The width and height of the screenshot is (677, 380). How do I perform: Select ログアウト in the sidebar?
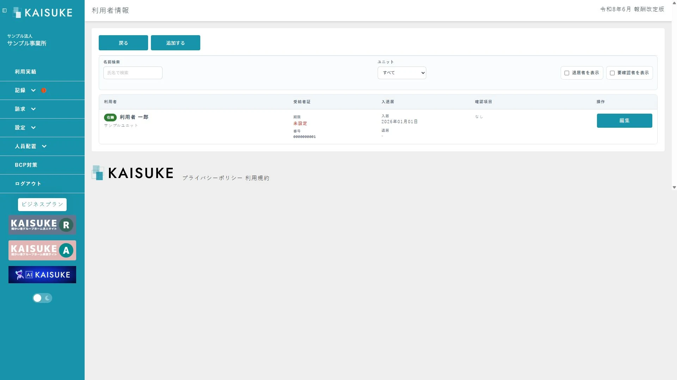pyautogui.click(x=42, y=184)
